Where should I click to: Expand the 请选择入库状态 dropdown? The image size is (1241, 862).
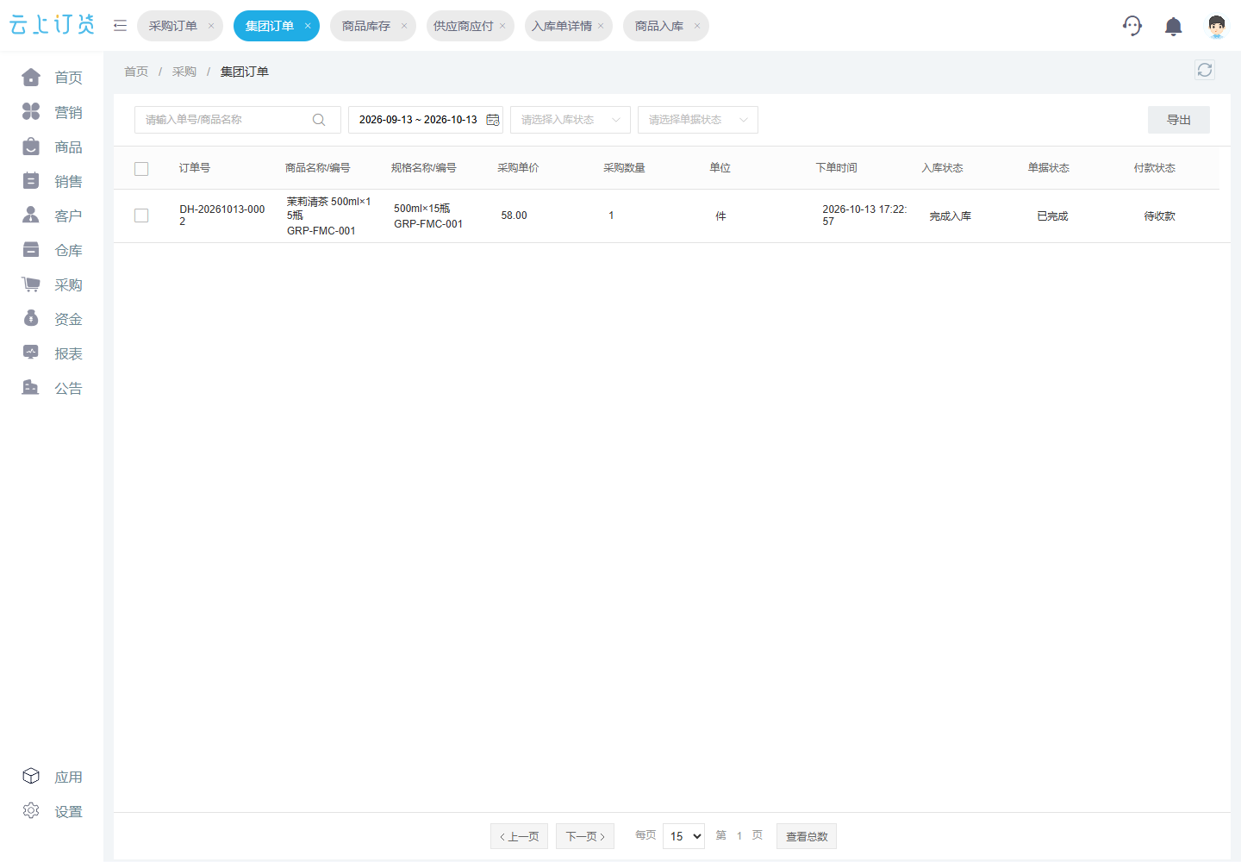tap(571, 120)
